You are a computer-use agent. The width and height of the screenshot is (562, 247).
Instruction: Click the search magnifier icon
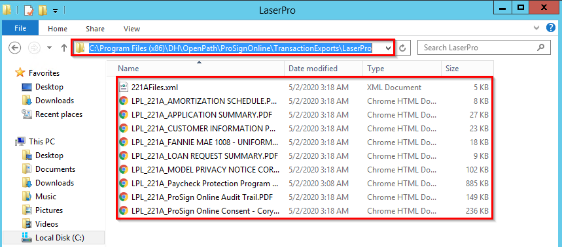click(540, 47)
